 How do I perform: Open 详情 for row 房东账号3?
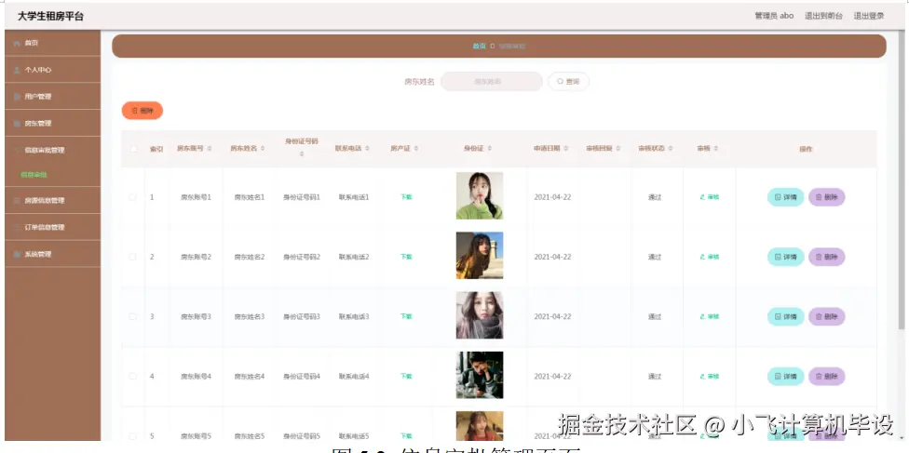tap(785, 316)
